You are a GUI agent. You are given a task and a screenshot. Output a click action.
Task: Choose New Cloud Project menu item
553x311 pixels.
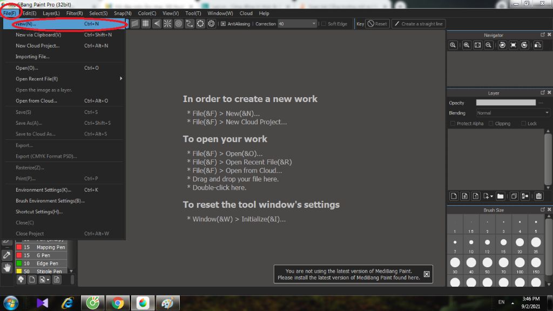(x=64, y=45)
